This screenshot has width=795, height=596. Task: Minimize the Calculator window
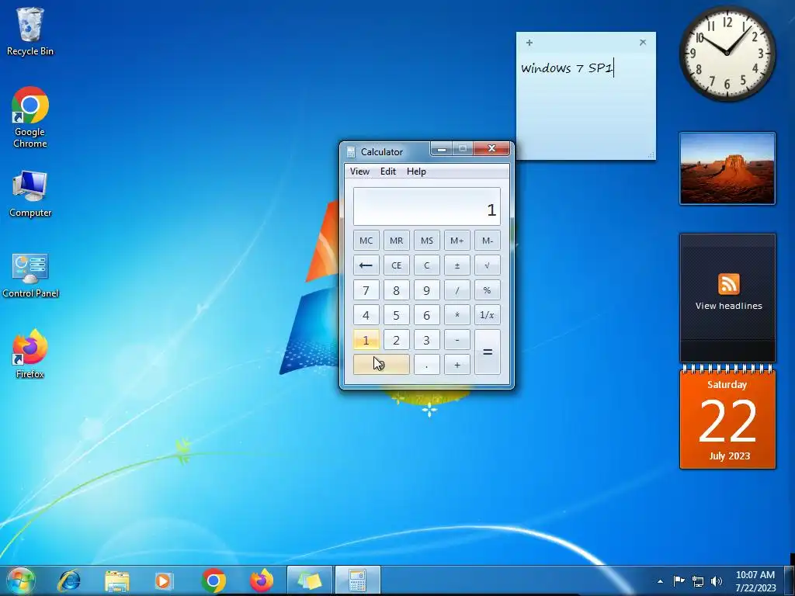[x=442, y=148]
